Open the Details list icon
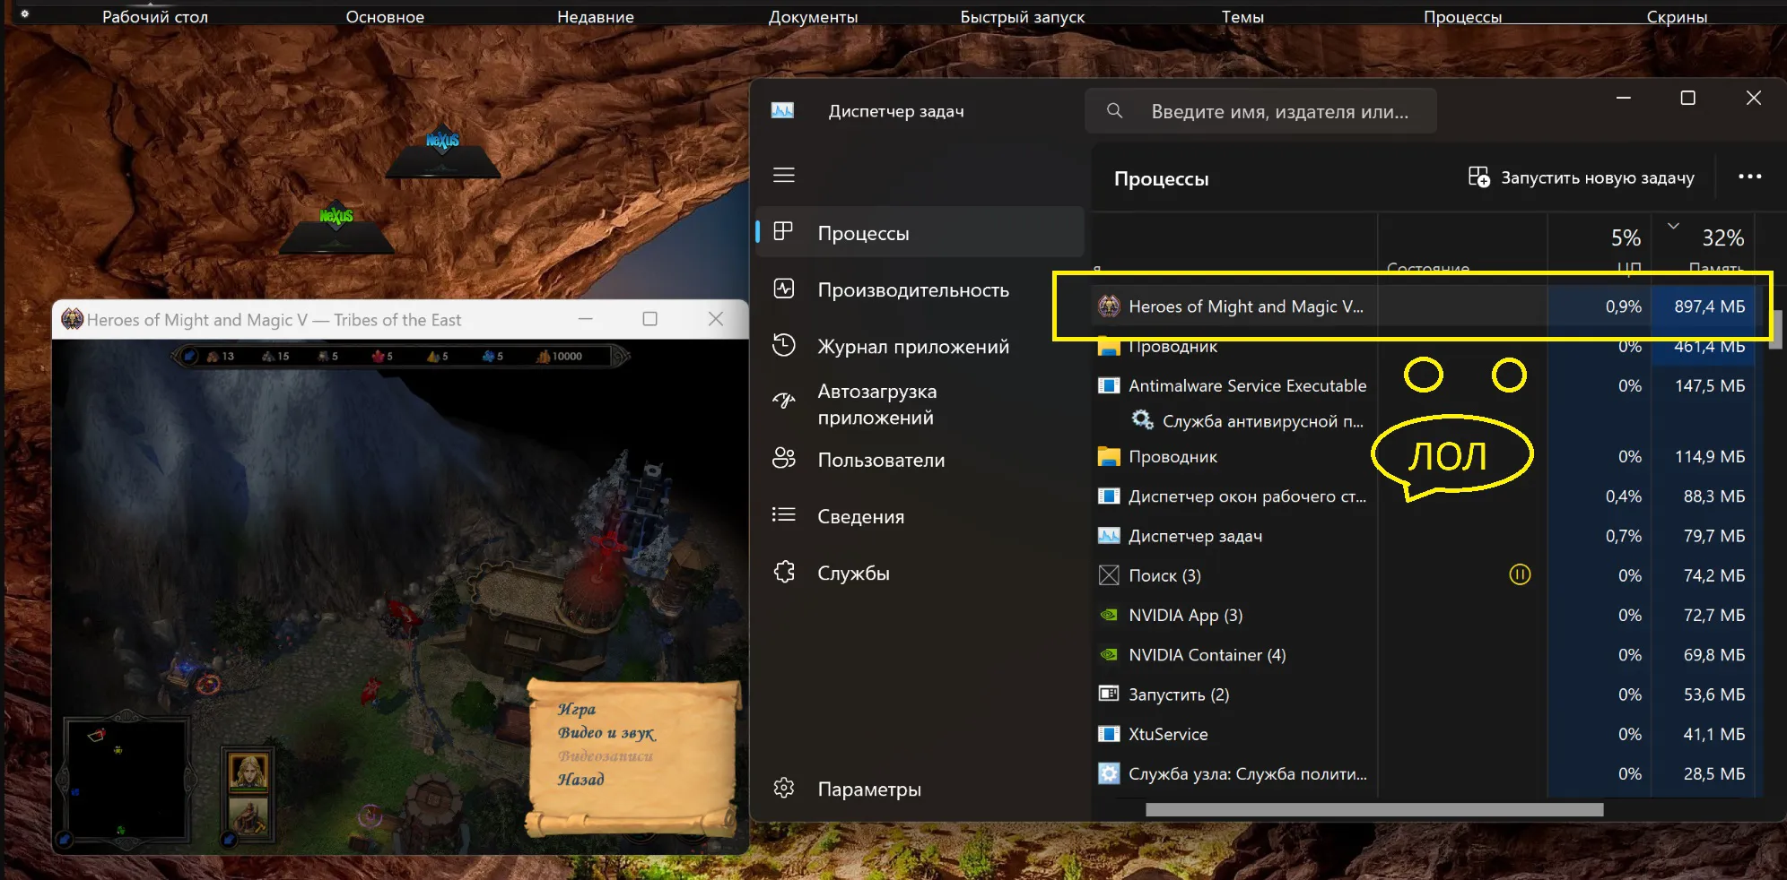 coord(784,514)
